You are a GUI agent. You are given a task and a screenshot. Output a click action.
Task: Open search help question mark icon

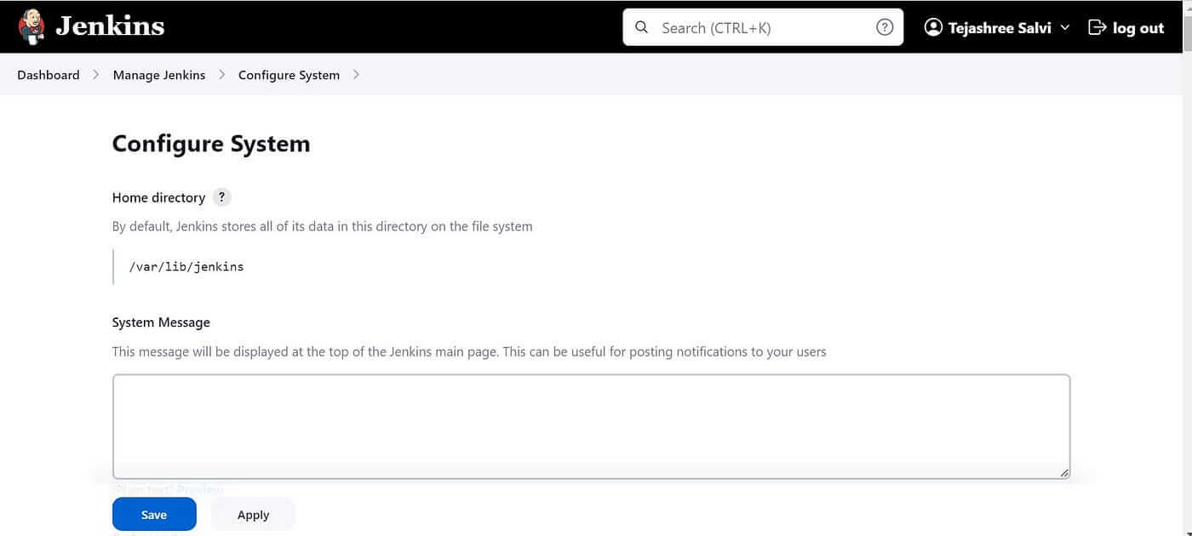(885, 27)
